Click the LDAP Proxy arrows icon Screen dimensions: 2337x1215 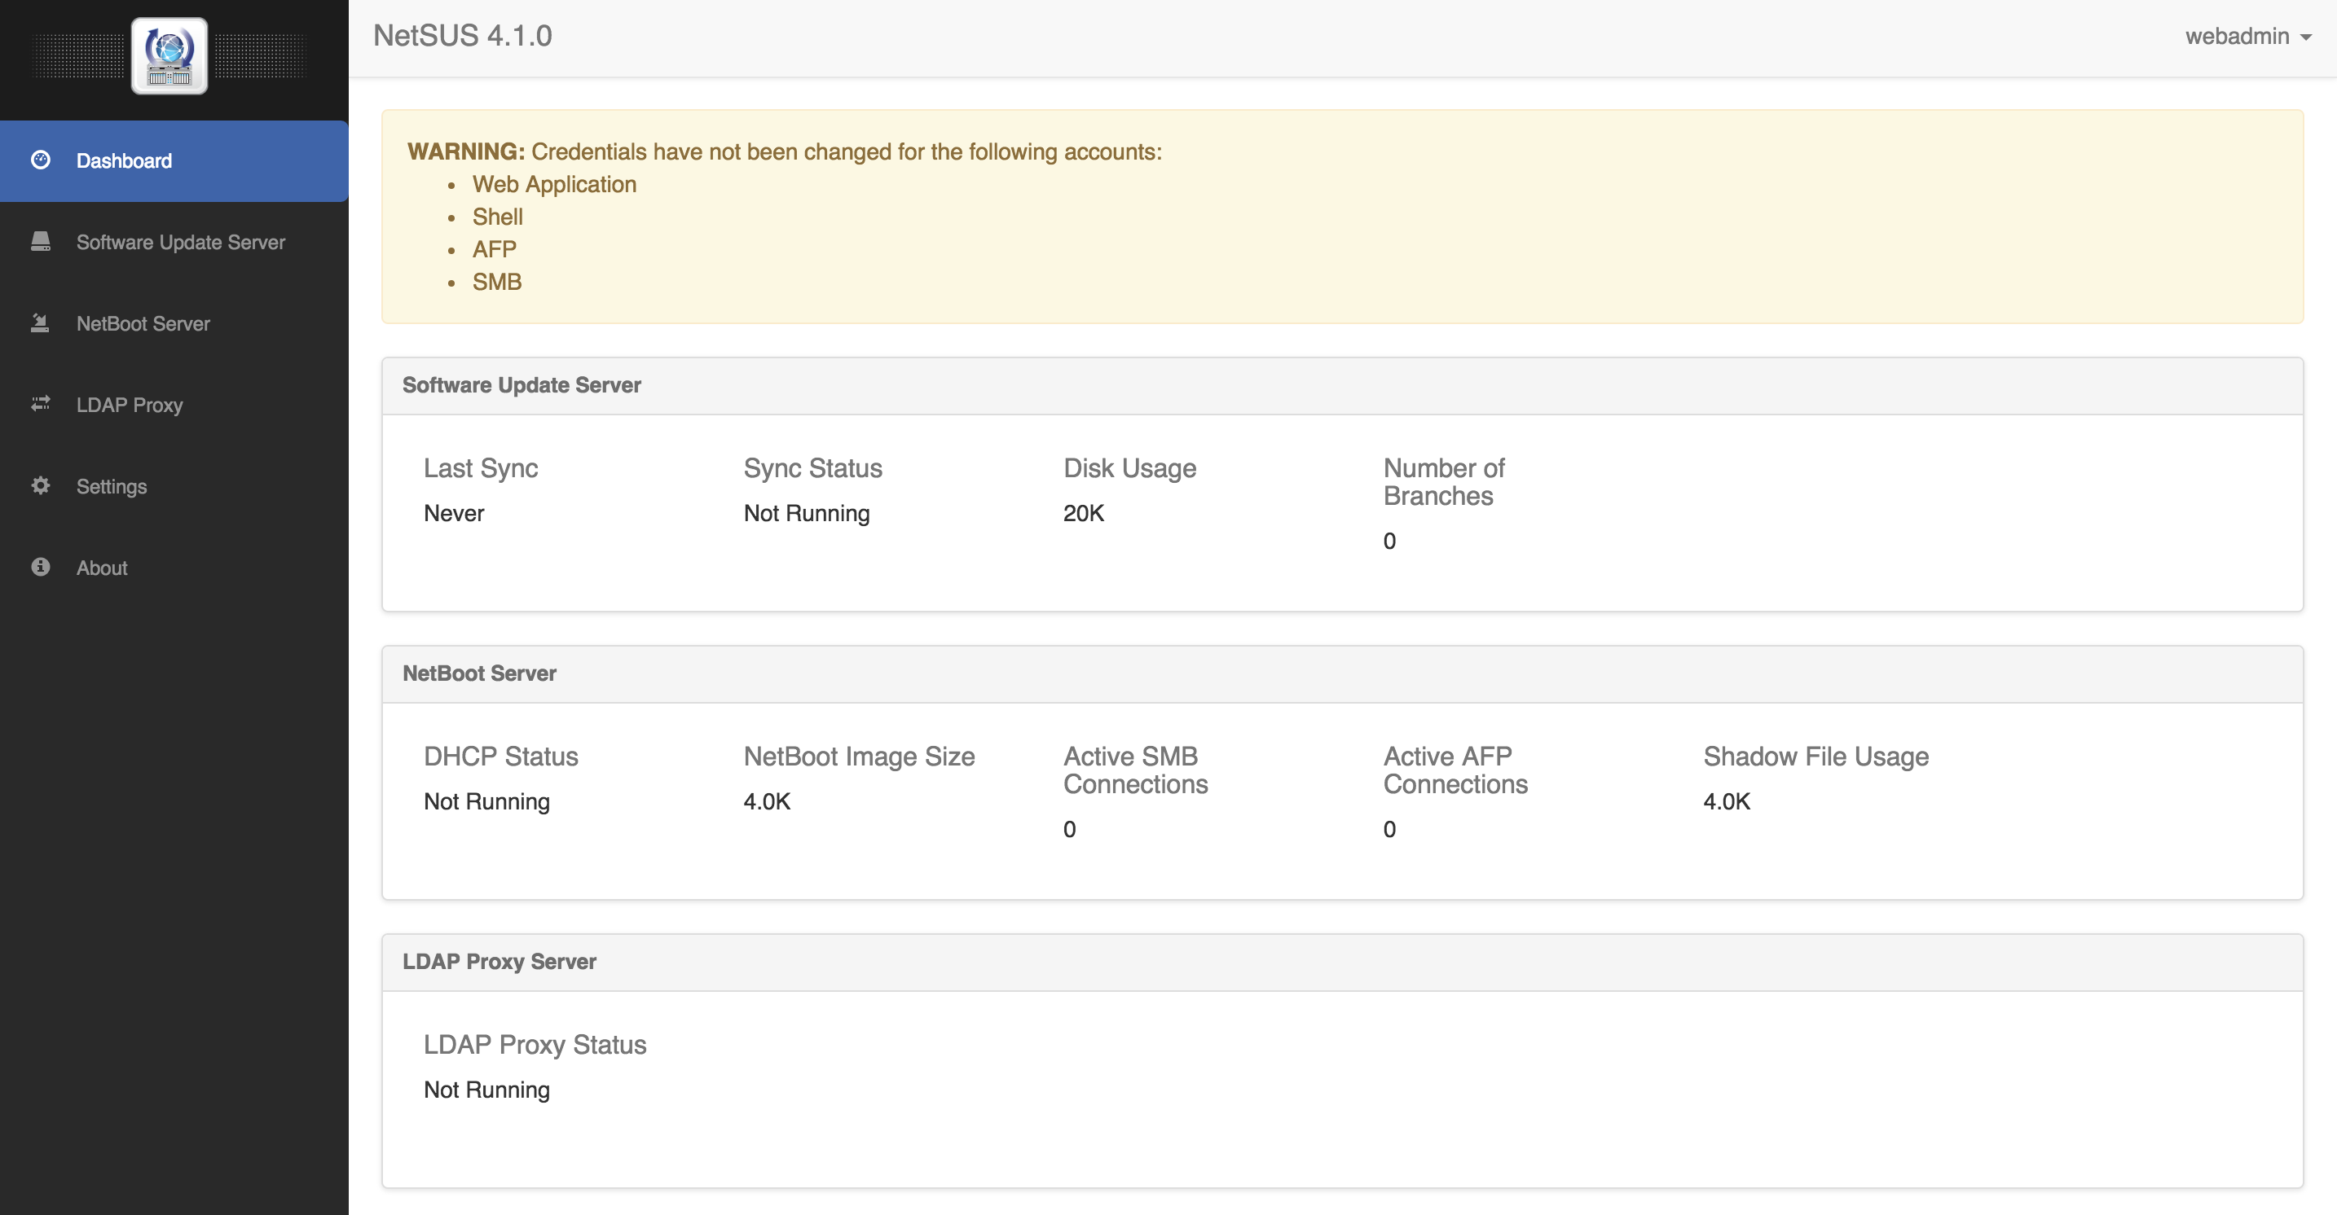click(41, 403)
